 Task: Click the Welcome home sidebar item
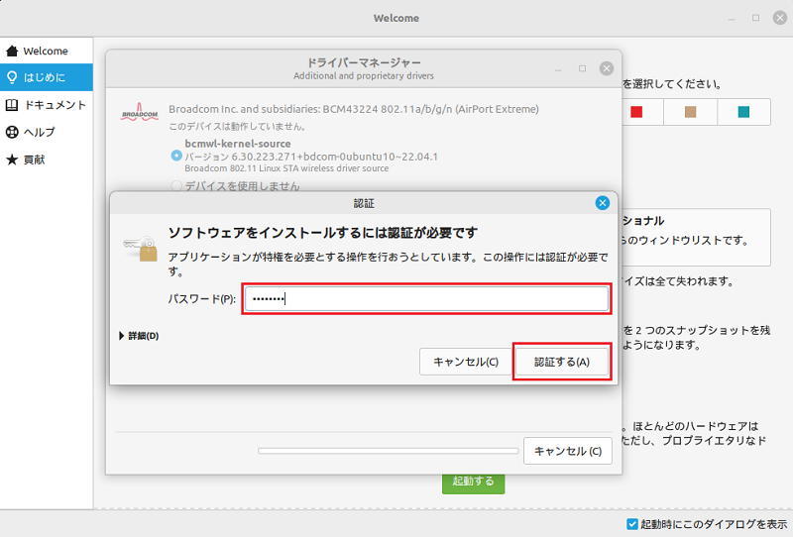(x=46, y=51)
